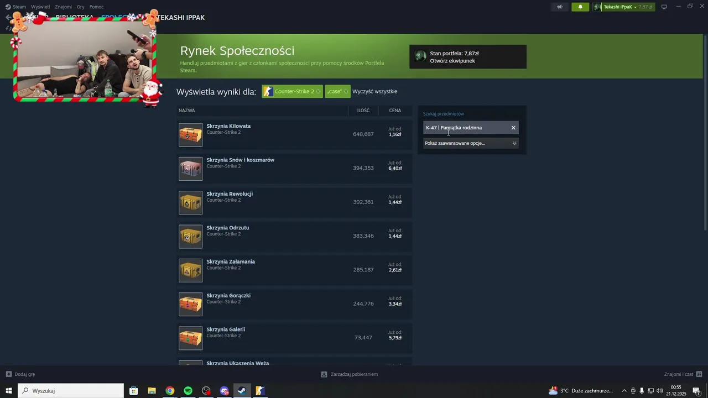Screen dimensions: 708x398
Task: Click quantity 648,687
Action: tap(363, 134)
